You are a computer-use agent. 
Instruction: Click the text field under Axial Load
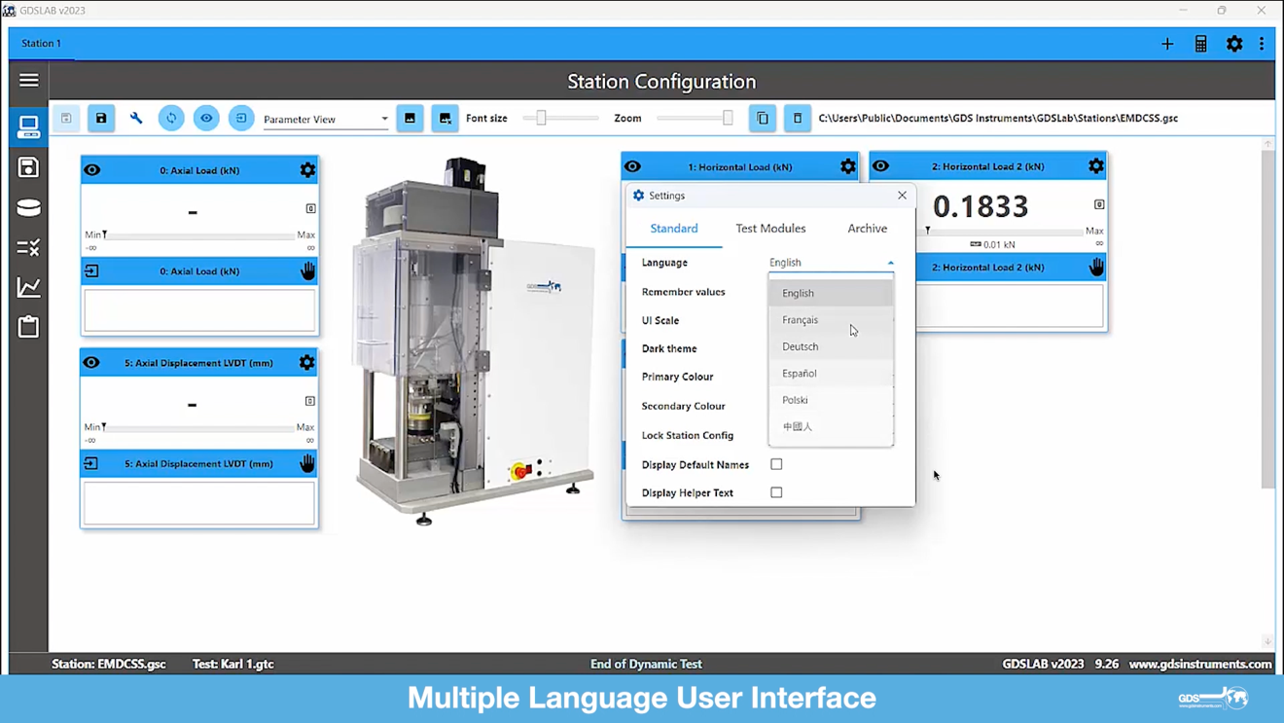[x=199, y=311]
